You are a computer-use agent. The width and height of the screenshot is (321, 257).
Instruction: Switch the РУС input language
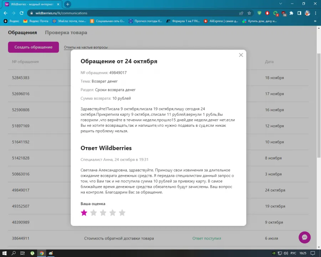[x=293, y=253]
